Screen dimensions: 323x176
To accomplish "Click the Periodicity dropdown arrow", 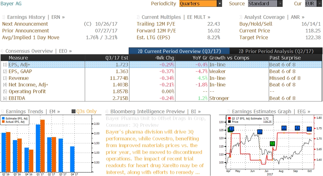I will coord(220,3).
